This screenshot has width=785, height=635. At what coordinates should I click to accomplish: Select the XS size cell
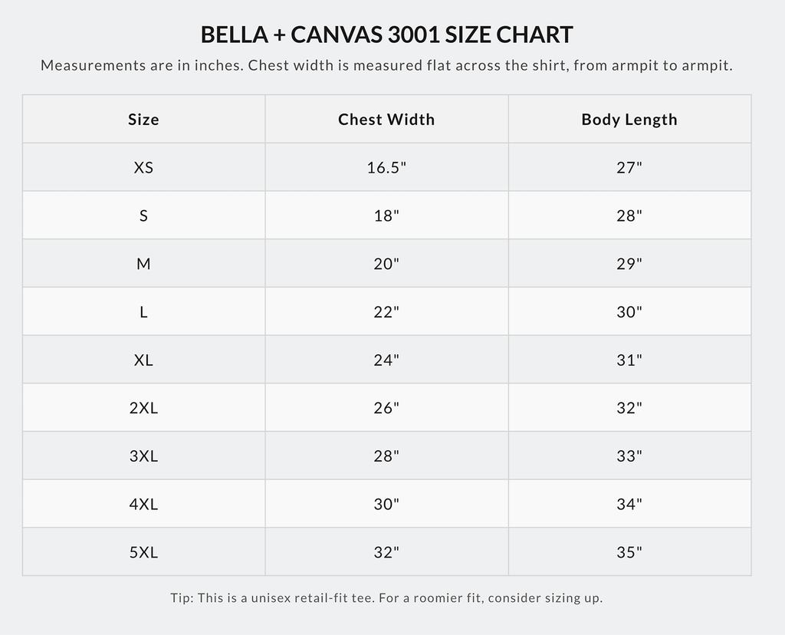[x=143, y=167]
